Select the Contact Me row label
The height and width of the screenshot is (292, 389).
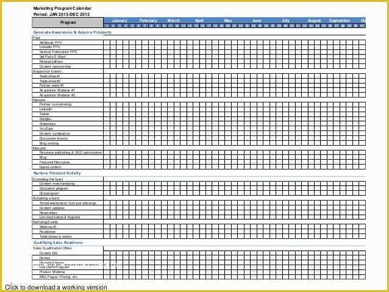click(x=48, y=253)
